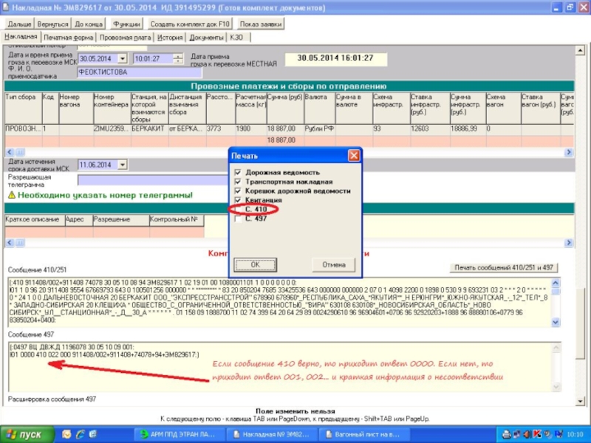Click the warning icon beside telegram notice
591x443 pixels.
(11, 195)
